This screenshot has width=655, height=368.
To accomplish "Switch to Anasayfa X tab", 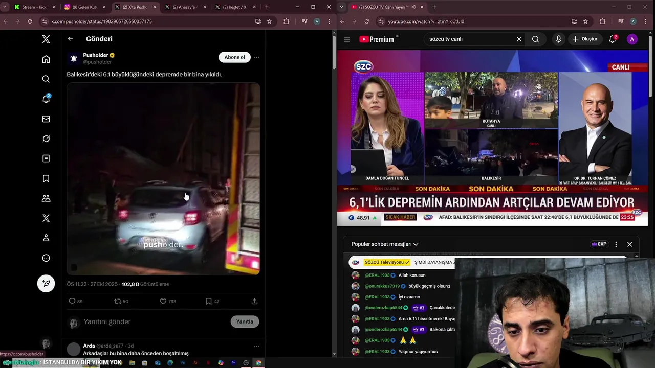I will pyautogui.click(x=185, y=7).
